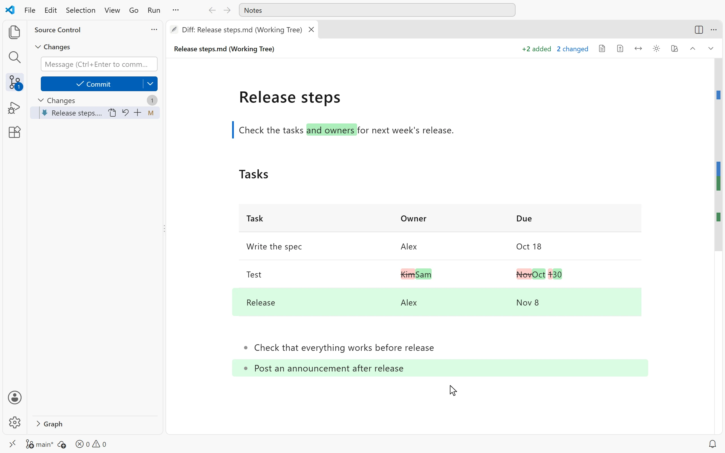Open the overflow menu ellipsis in menu bar
Viewport: 725px width, 453px height.
(x=176, y=10)
